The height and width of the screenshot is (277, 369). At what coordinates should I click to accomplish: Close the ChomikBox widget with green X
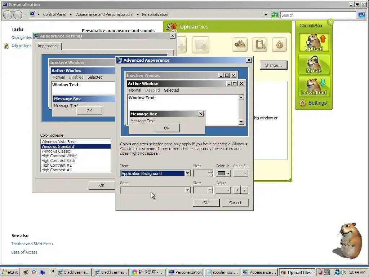click(330, 22)
